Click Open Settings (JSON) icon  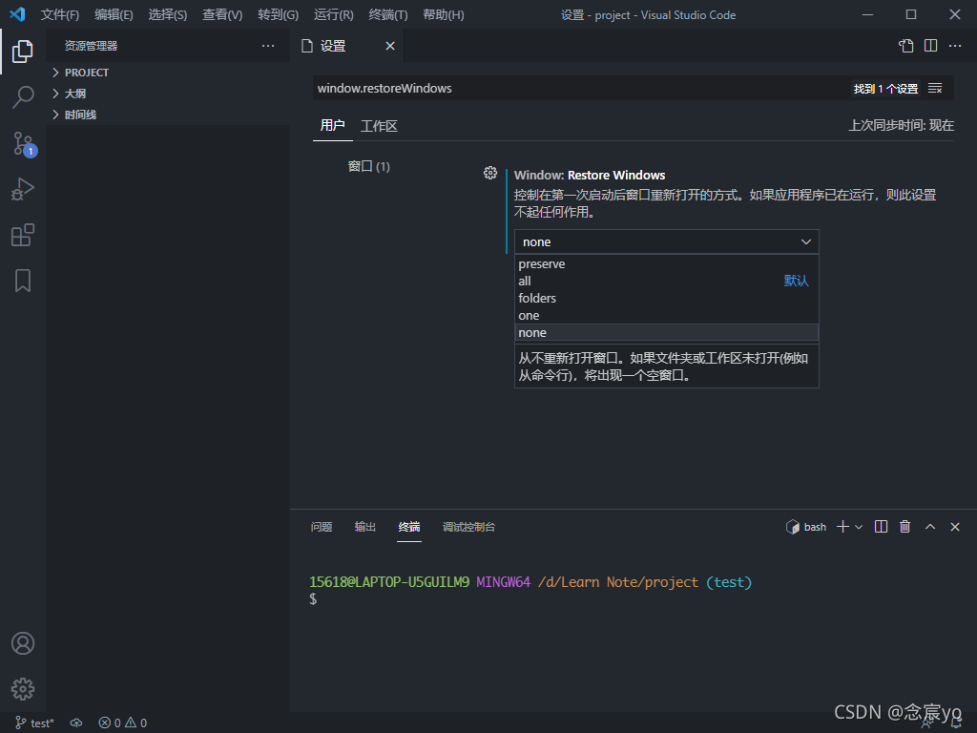(x=906, y=46)
